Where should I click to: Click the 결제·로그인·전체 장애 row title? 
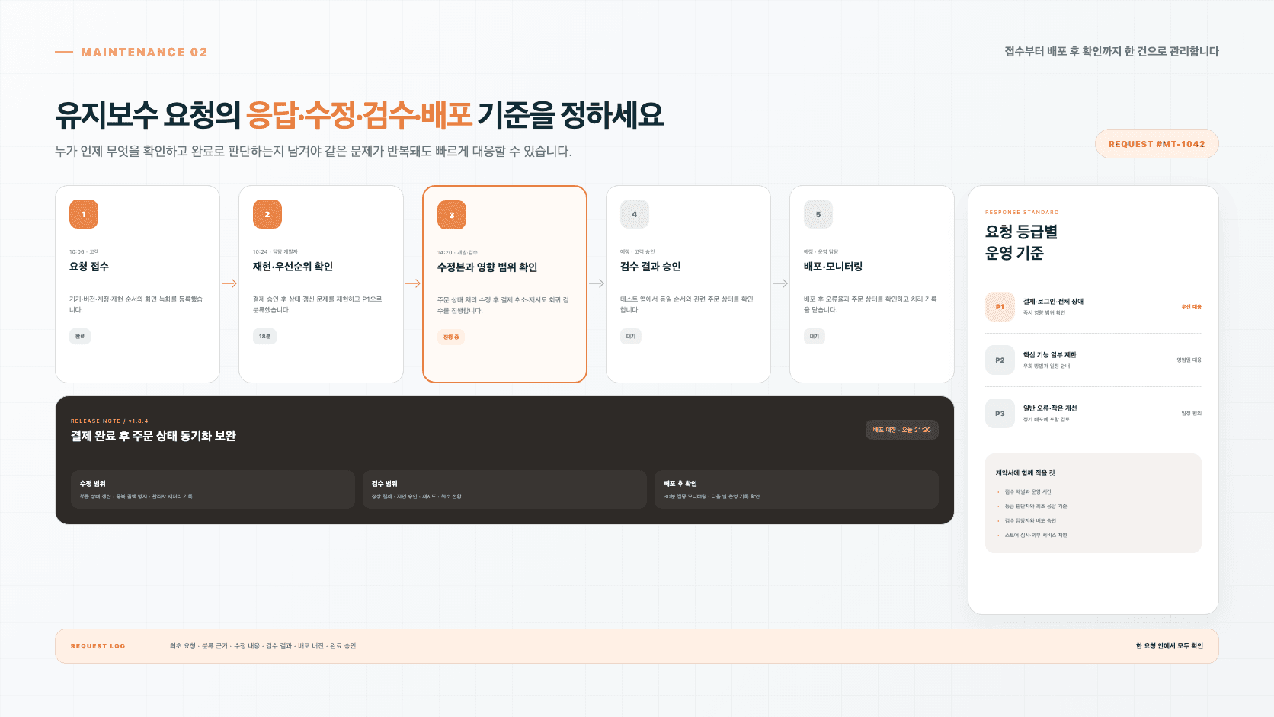(x=1053, y=302)
